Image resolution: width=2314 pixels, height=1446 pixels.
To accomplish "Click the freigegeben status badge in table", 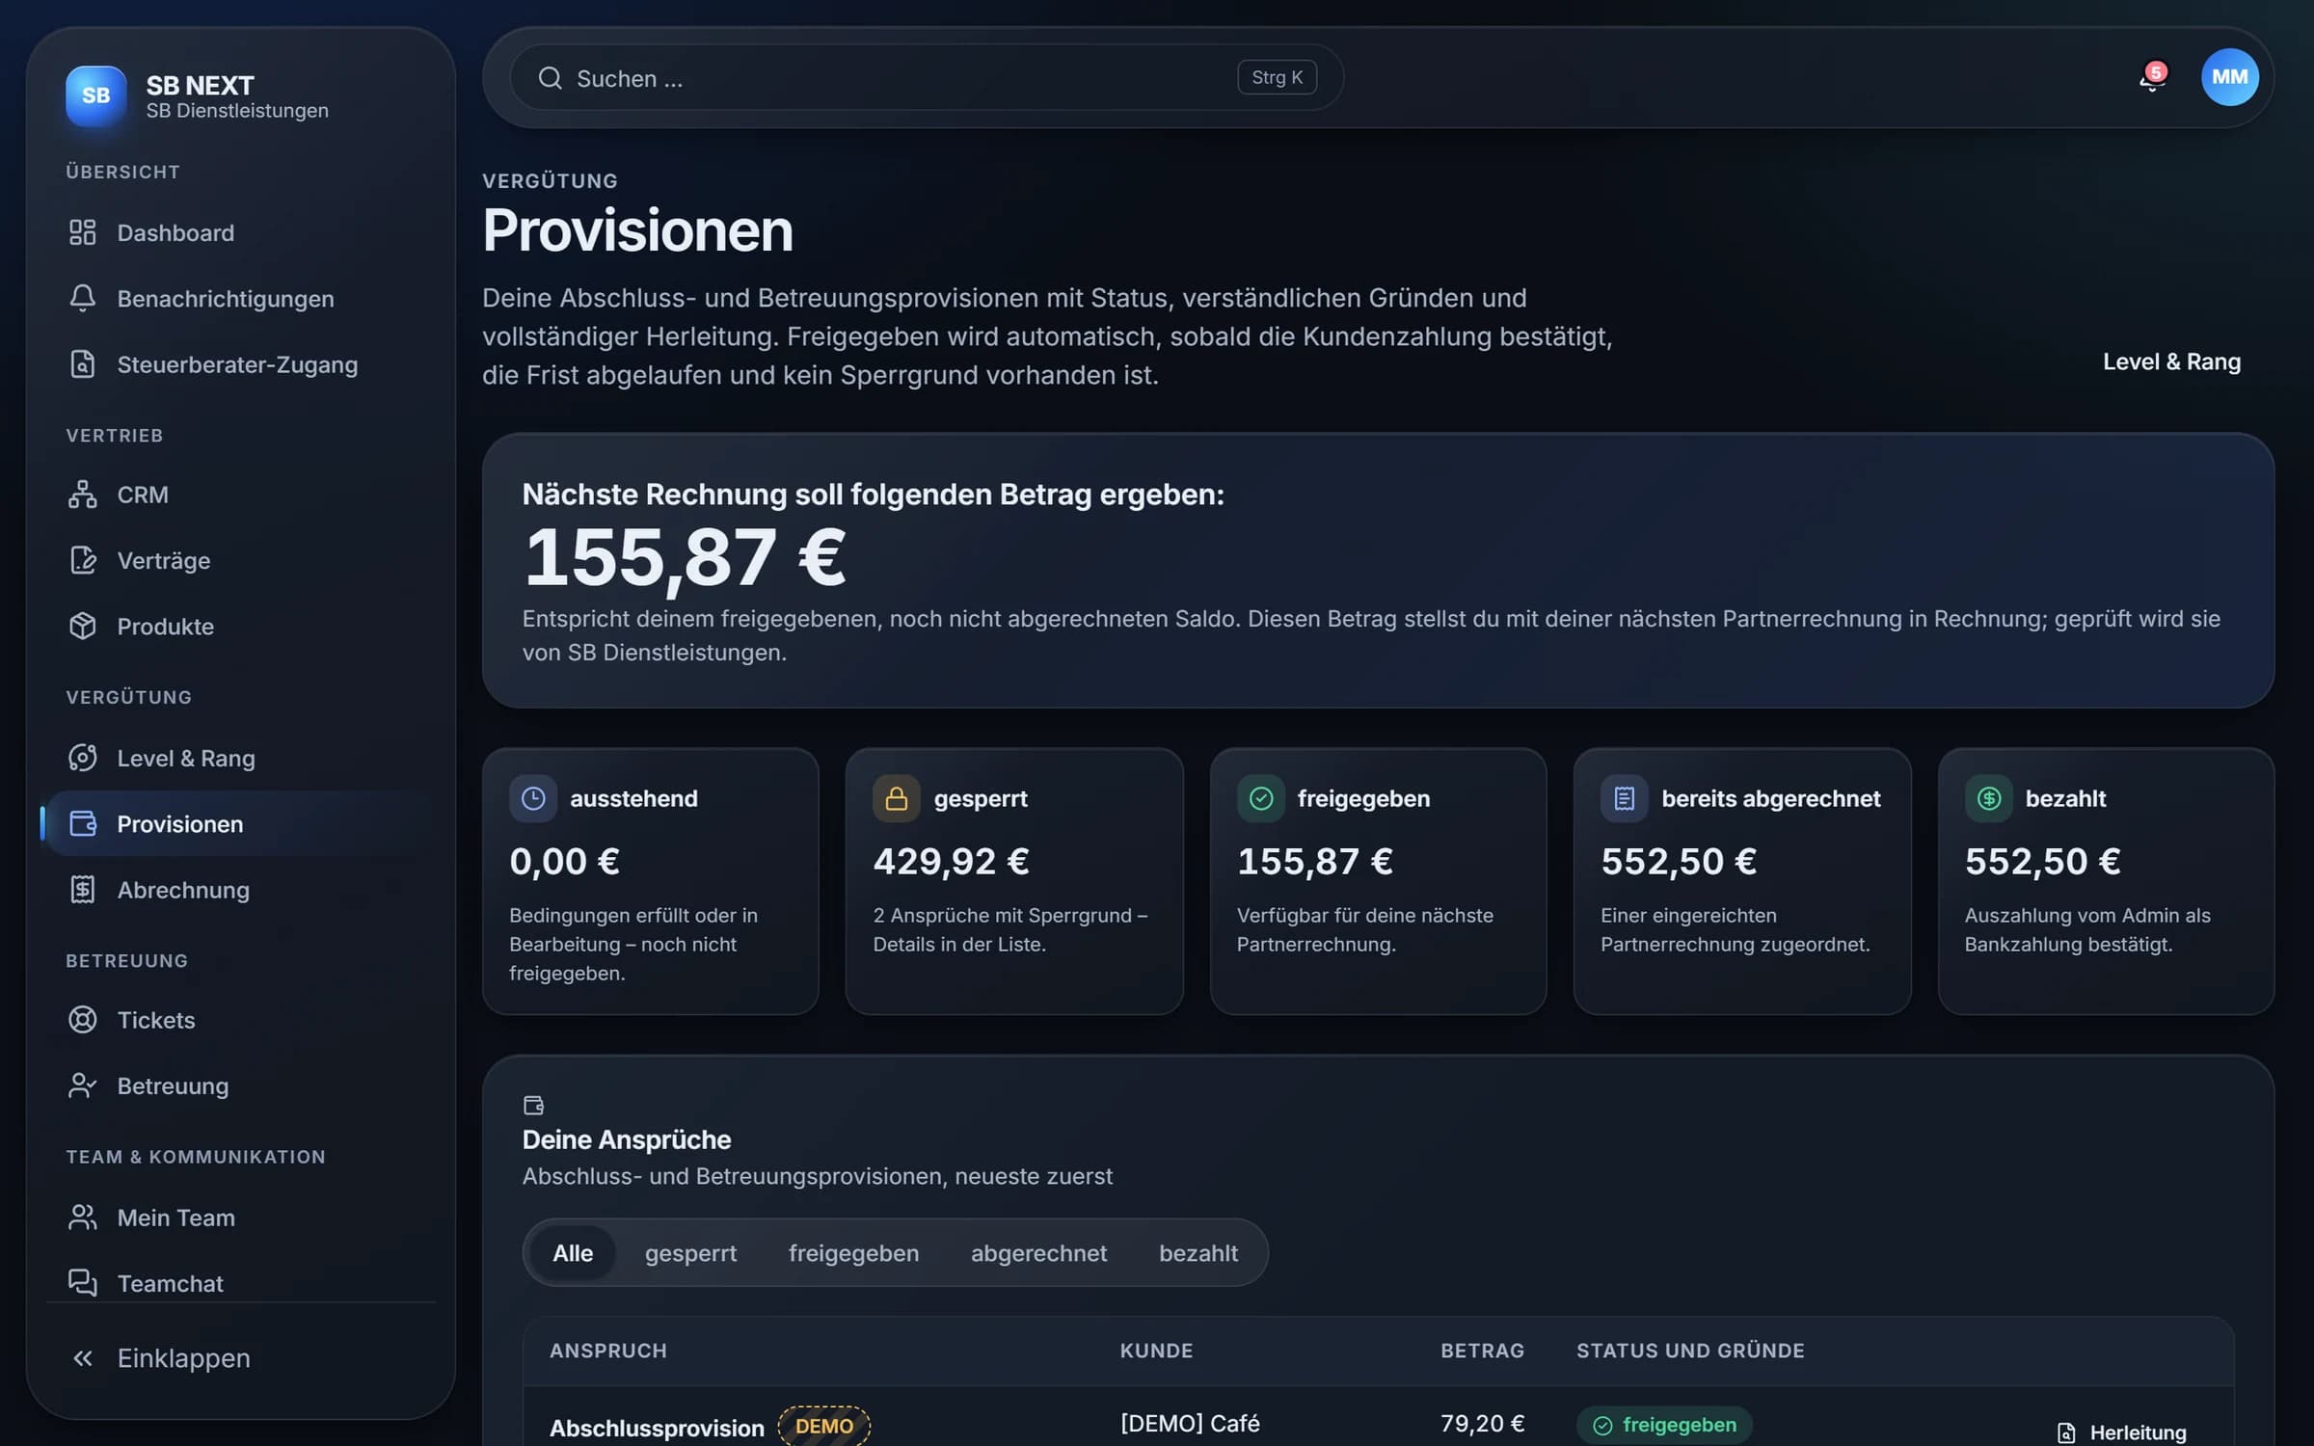I will coord(1664,1425).
